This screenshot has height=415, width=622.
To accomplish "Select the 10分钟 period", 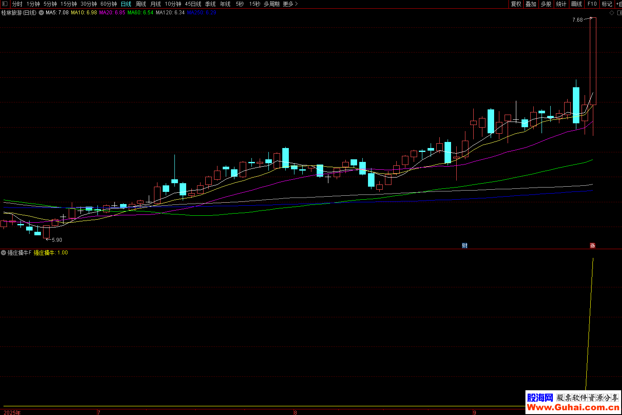I will [x=173, y=4].
